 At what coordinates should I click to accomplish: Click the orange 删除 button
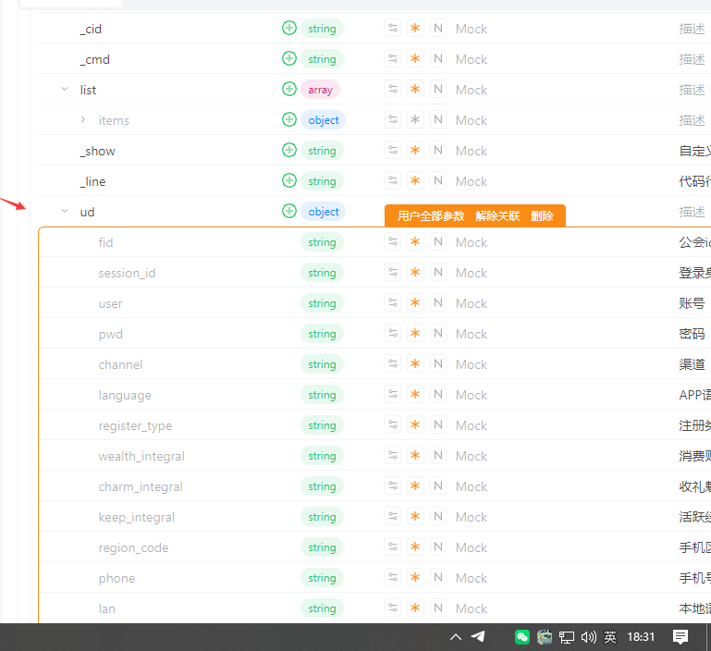click(x=542, y=216)
